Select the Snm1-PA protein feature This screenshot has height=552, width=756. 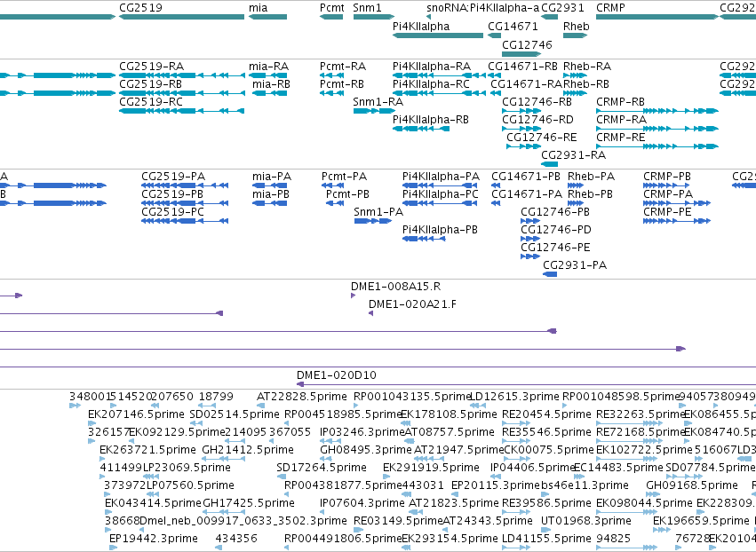coord(373,221)
